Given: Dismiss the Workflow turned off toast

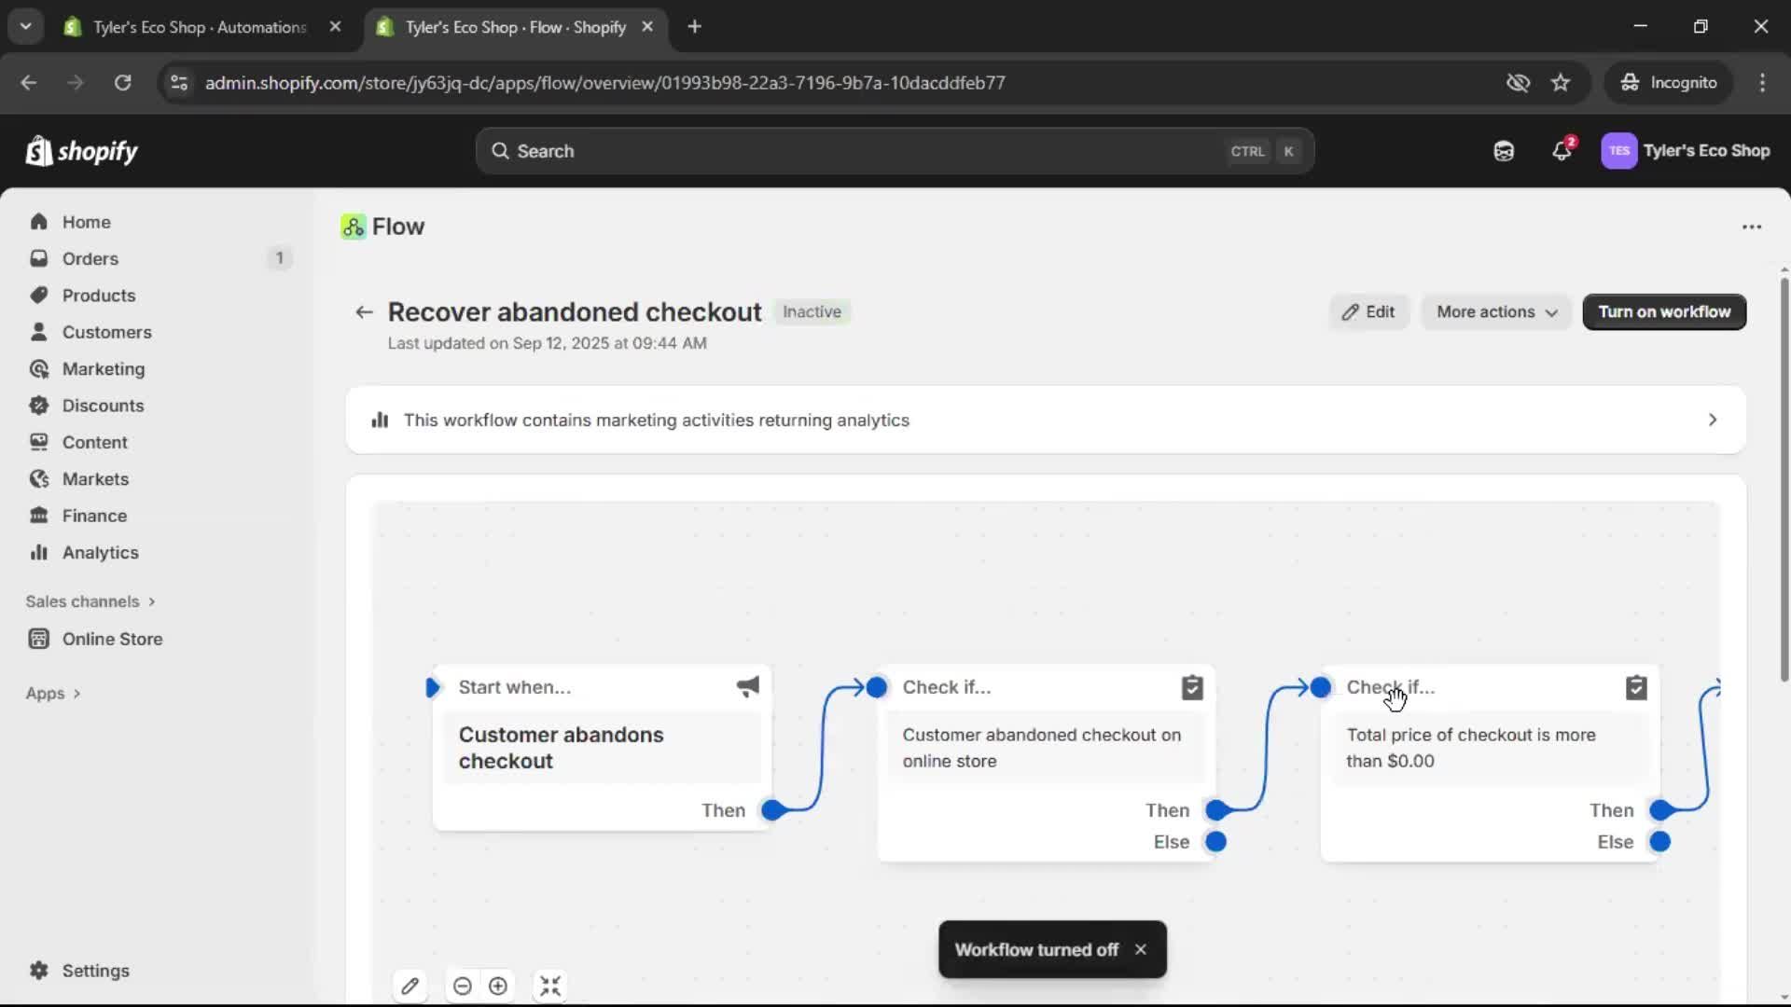Looking at the screenshot, I should coord(1141,949).
